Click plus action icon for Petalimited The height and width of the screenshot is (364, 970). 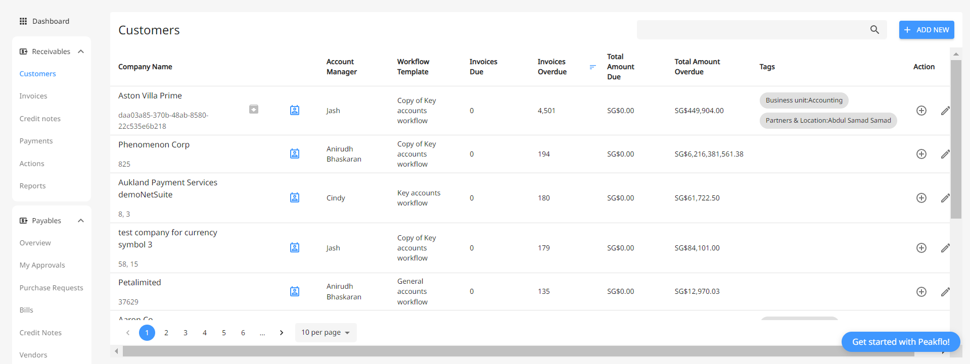(x=921, y=292)
